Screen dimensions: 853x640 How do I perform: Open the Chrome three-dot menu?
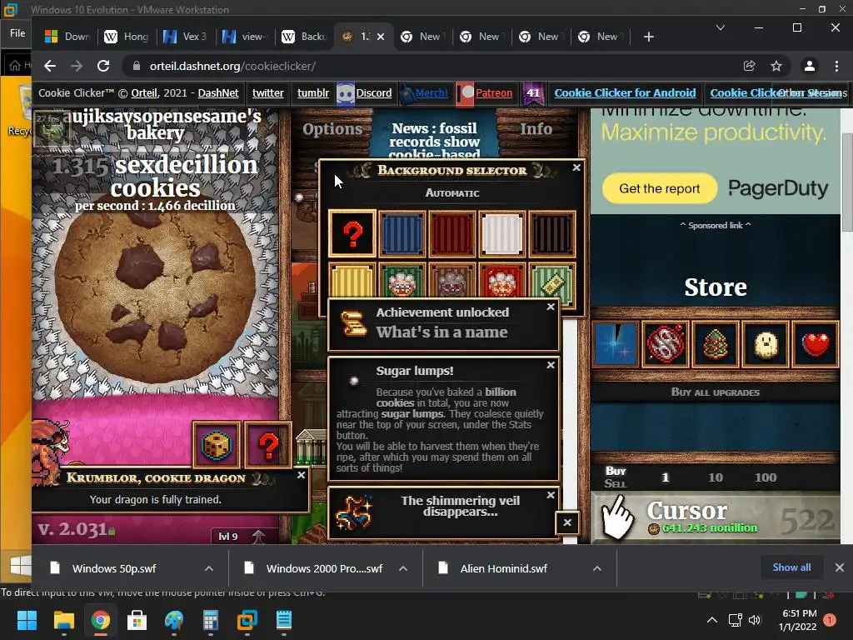(x=836, y=66)
